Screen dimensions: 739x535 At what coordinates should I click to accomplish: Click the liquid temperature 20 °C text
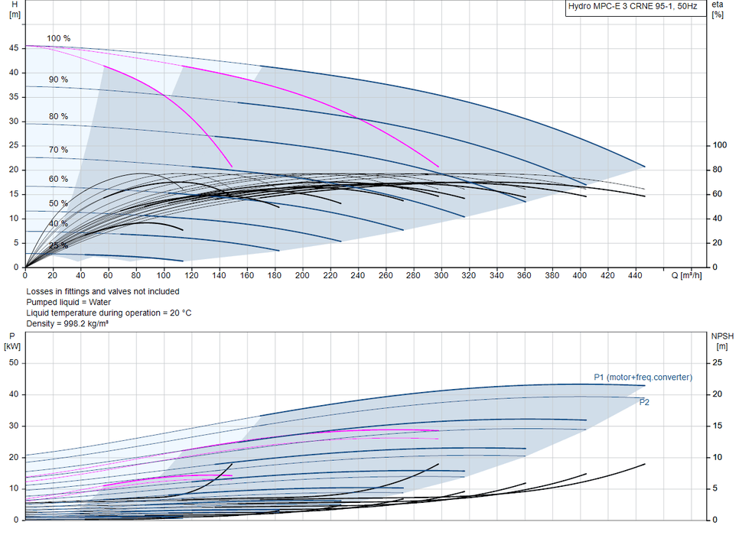(109, 313)
